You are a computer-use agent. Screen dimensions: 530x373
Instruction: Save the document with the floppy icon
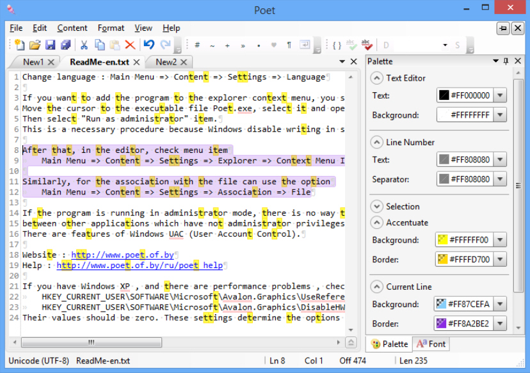(x=51, y=45)
